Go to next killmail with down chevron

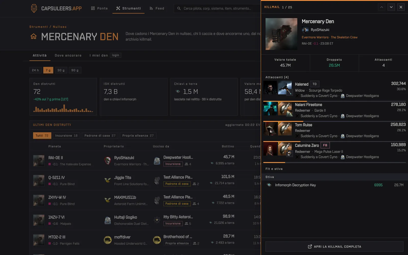point(391,7)
